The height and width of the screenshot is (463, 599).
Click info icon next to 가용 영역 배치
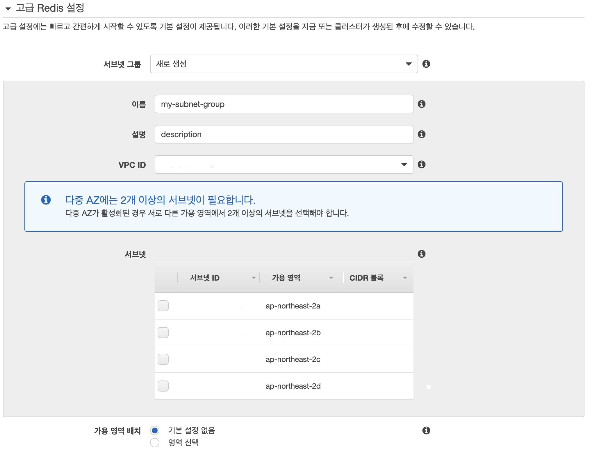tap(426, 430)
